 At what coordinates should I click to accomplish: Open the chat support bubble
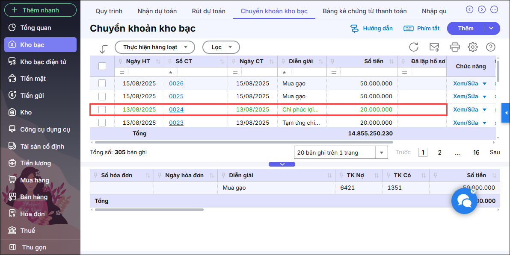pyautogui.click(x=464, y=201)
